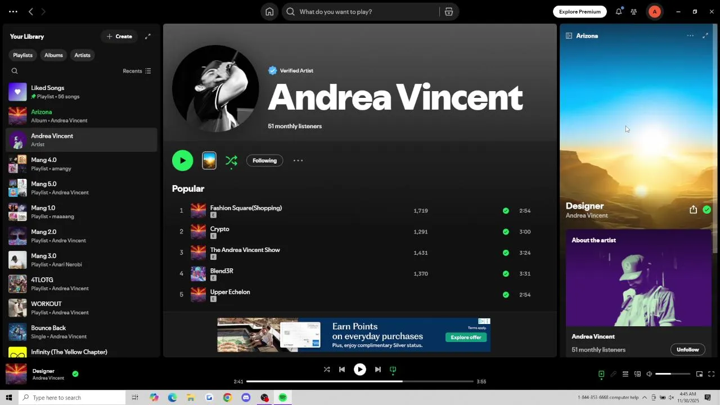Open the notifications bell
Screen dimensions: 720x405
click(619, 12)
